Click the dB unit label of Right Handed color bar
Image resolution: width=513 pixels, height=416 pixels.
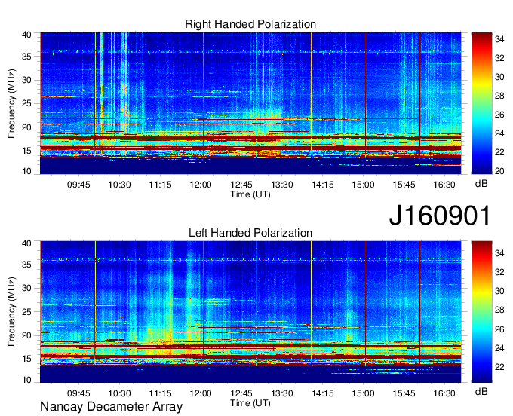(481, 184)
